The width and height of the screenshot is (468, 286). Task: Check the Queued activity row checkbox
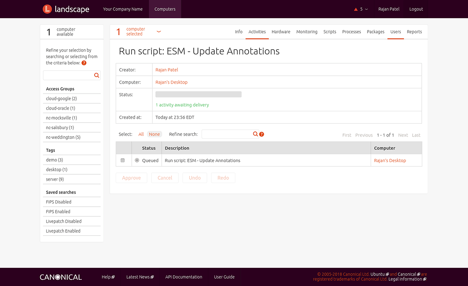122,160
